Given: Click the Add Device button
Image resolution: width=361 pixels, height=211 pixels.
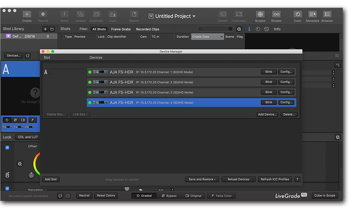Looking at the screenshot, I should [267, 115].
